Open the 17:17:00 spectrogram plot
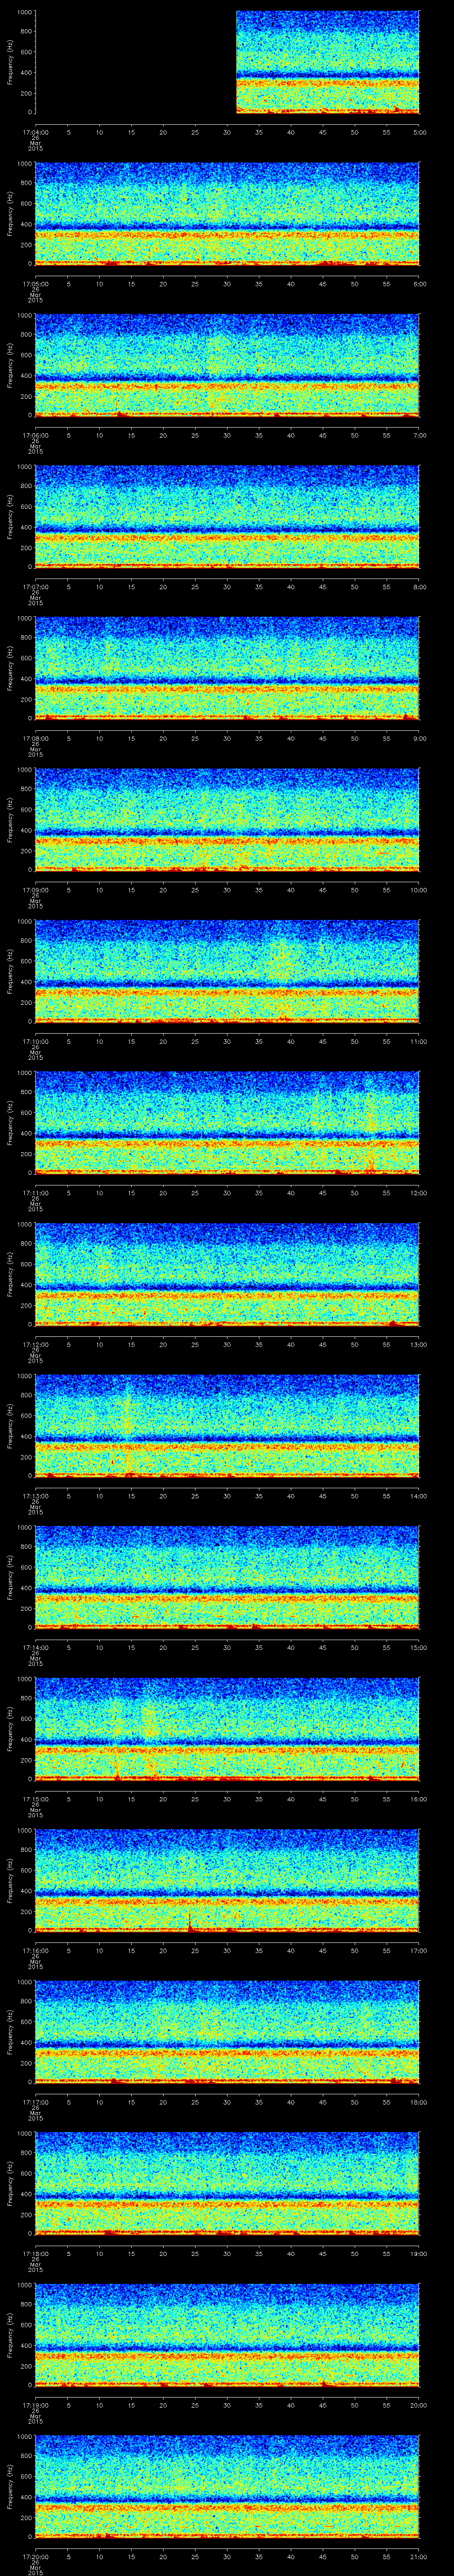The height and width of the screenshot is (2576, 454). 227,2032
